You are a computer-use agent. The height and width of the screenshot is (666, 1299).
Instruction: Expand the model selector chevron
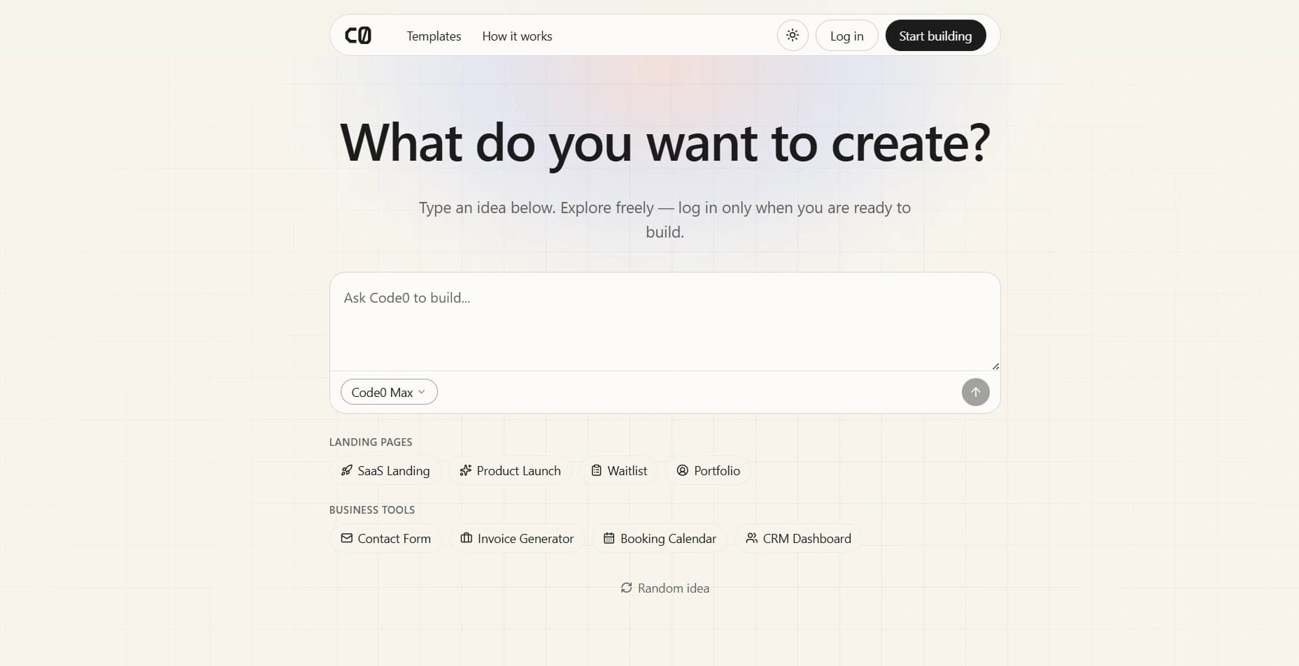(x=421, y=392)
